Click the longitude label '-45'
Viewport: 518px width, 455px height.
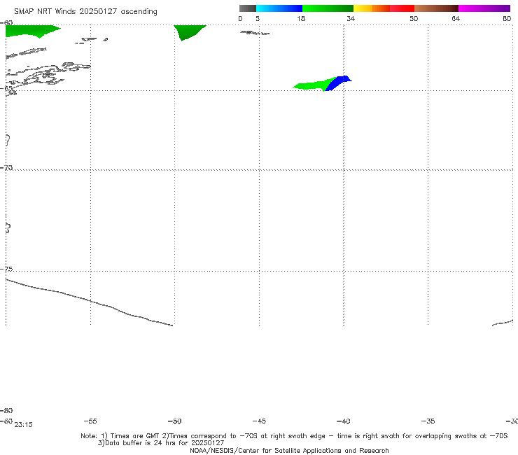(259, 421)
